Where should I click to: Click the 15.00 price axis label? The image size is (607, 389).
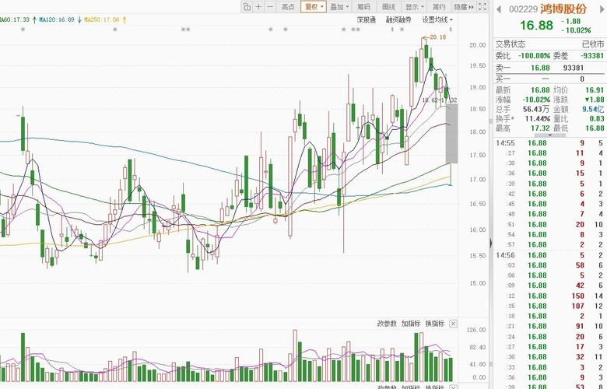point(477,283)
